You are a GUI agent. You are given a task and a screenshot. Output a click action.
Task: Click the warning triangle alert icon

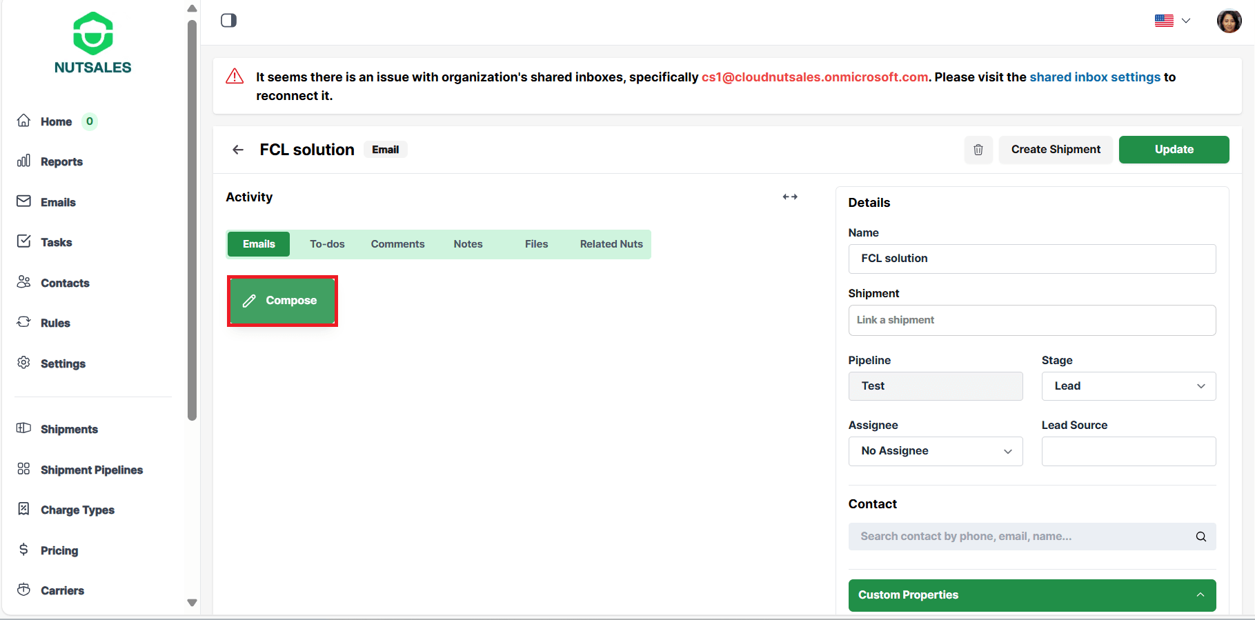(235, 77)
